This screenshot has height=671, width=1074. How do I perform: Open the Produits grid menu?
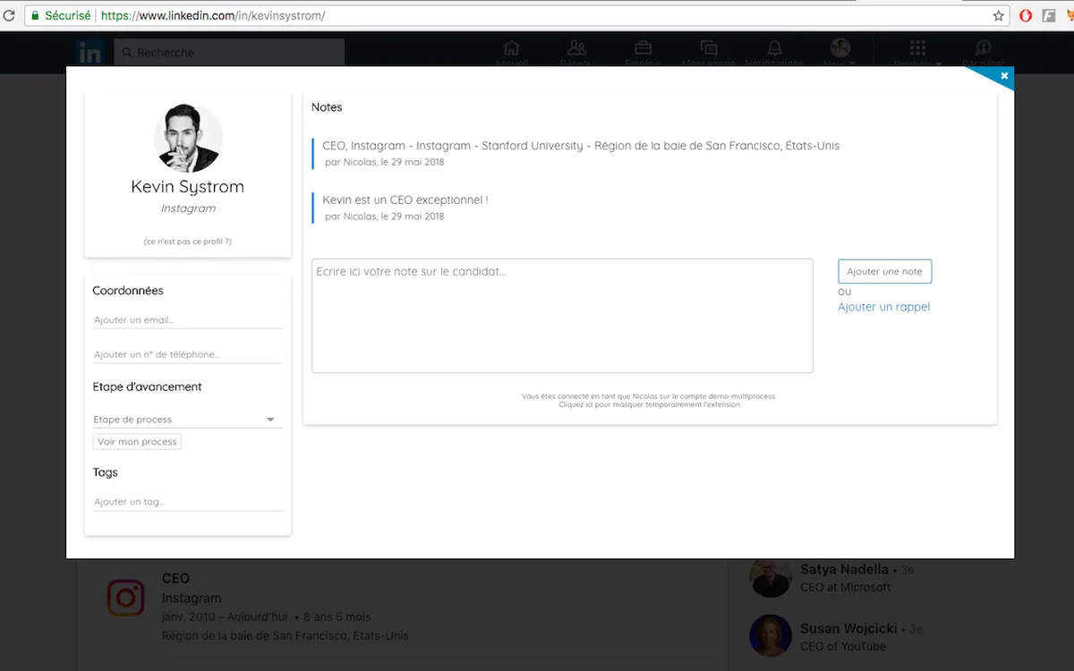[x=917, y=53]
